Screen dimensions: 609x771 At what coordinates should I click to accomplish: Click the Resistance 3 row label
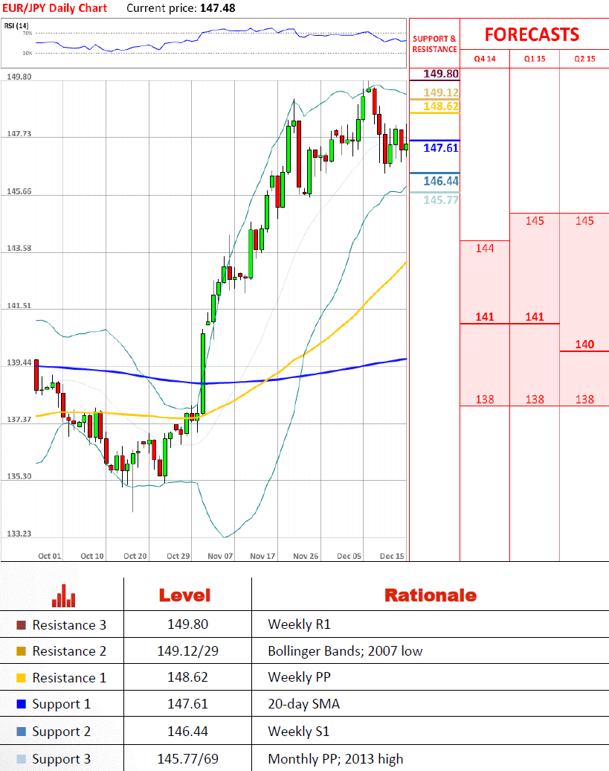pyautogui.click(x=69, y=625)
